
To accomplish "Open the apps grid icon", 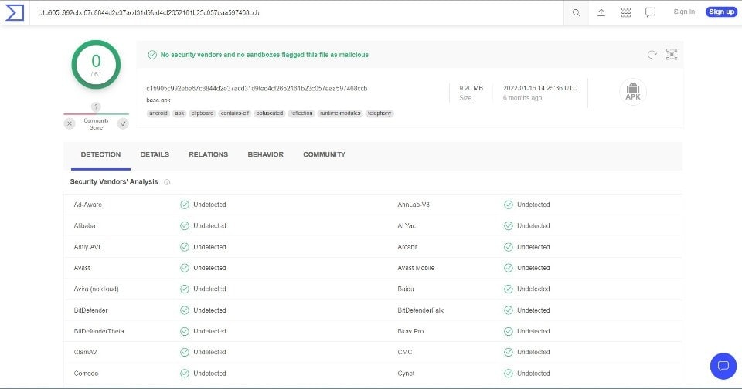I will click(625, 13).
